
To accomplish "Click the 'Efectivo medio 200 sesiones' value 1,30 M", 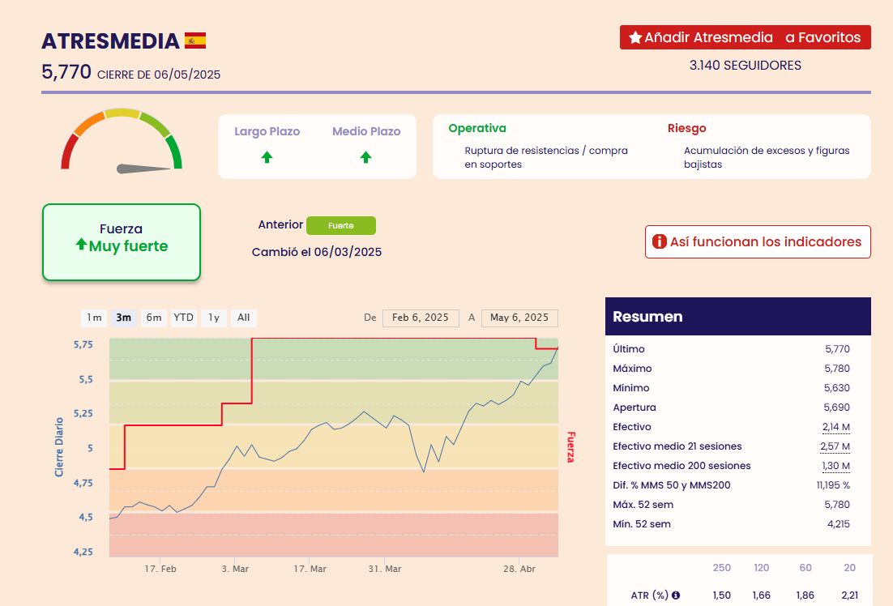I will pyautogui.click(x=835, y=466).
